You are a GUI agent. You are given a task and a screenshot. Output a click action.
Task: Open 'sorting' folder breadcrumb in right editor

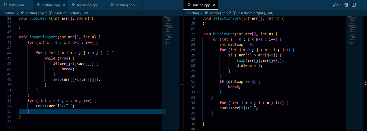[193, 13]
